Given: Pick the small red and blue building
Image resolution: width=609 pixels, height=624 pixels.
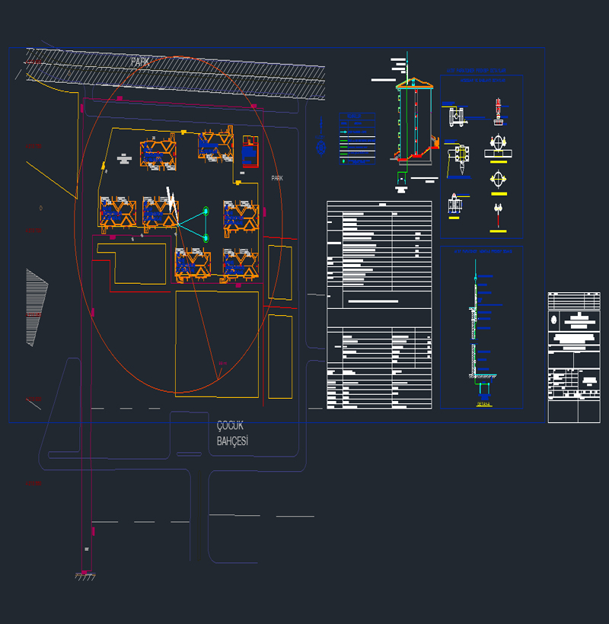Looking at the screenshot, I should point(249,151).
